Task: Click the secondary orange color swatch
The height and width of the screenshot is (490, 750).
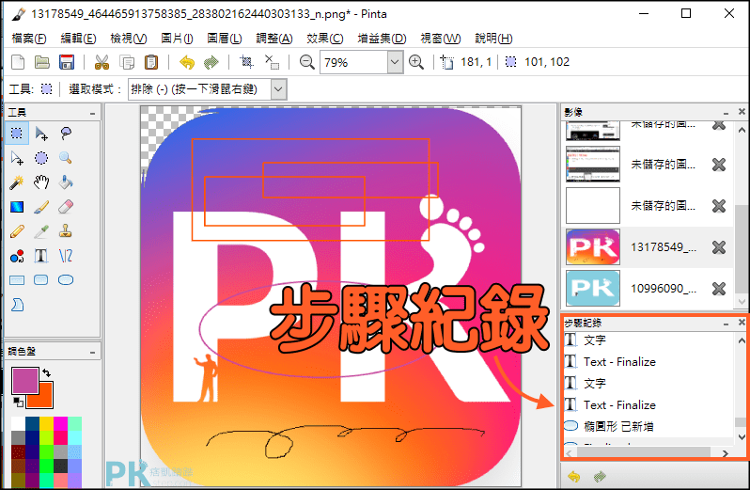Action: pos(44,400)
